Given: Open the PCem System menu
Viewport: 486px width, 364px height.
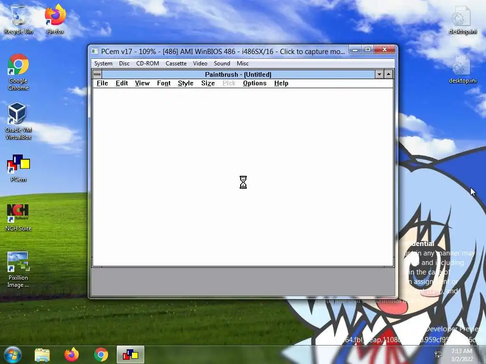Looking at the screenshot, I should 103,64.
